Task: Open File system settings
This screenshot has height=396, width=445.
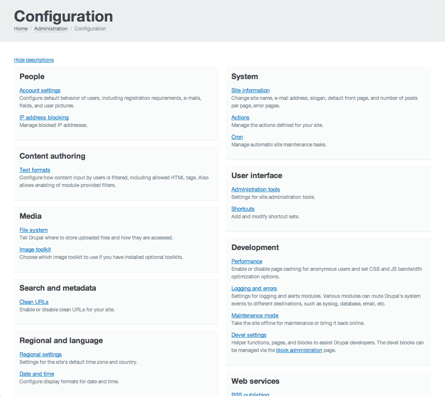Action: coord(33,230)
